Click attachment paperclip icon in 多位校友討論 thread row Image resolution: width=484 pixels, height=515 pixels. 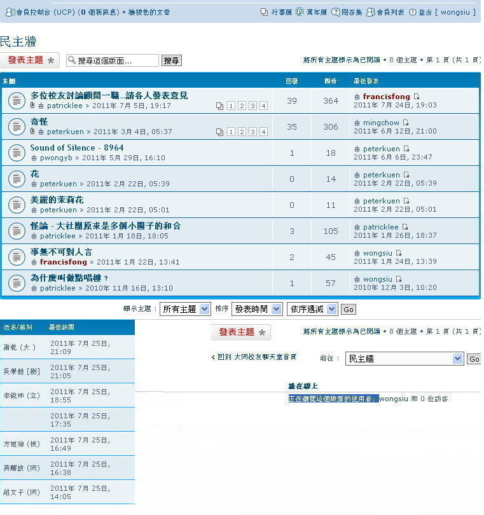pos(32,106)
